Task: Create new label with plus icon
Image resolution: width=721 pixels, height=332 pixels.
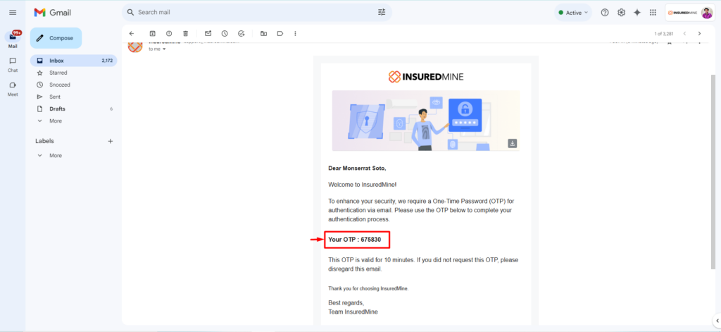Action: coord(111,141)
